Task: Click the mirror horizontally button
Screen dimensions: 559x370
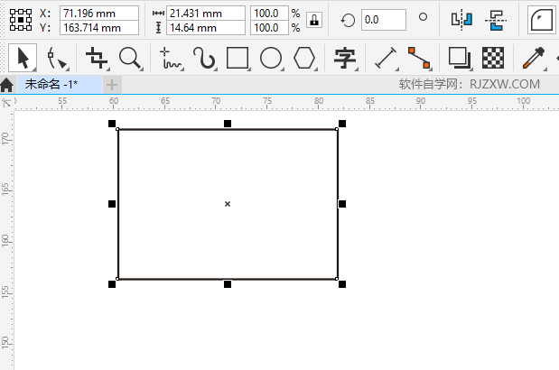Action: (x=461, y=20)
